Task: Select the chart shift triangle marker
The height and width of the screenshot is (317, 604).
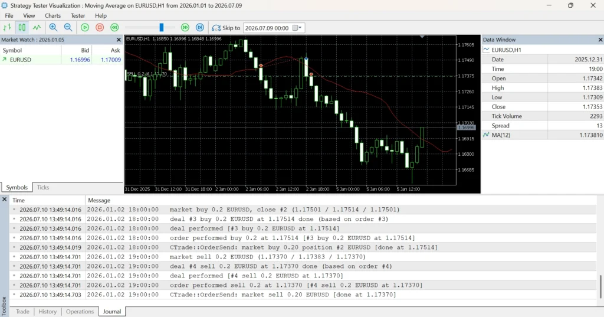Action: coord(422,37)
